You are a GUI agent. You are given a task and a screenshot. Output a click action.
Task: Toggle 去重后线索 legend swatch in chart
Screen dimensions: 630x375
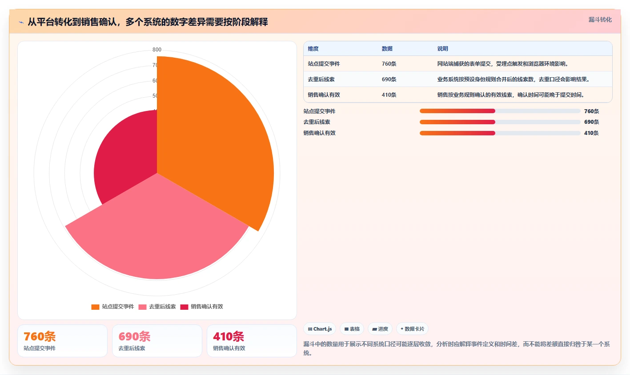coord(142,307)
